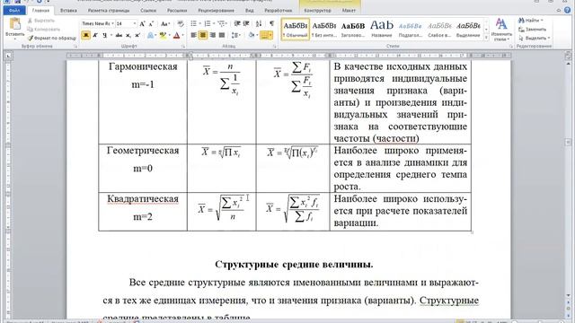Apply Emphasis (Выделение) style

[x=468, y=30]
